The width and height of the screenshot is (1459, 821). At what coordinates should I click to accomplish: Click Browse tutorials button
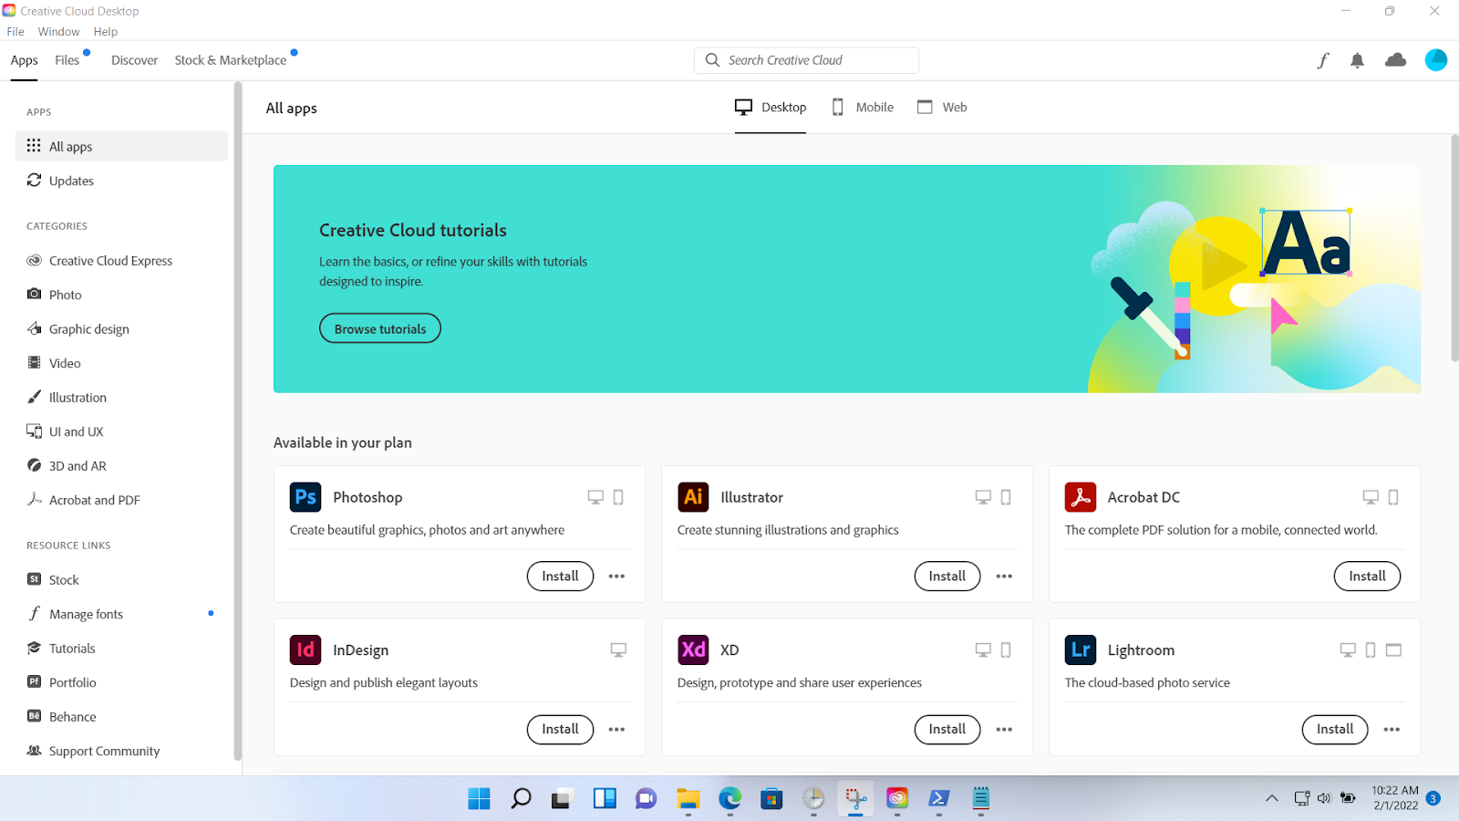point(380,328)
